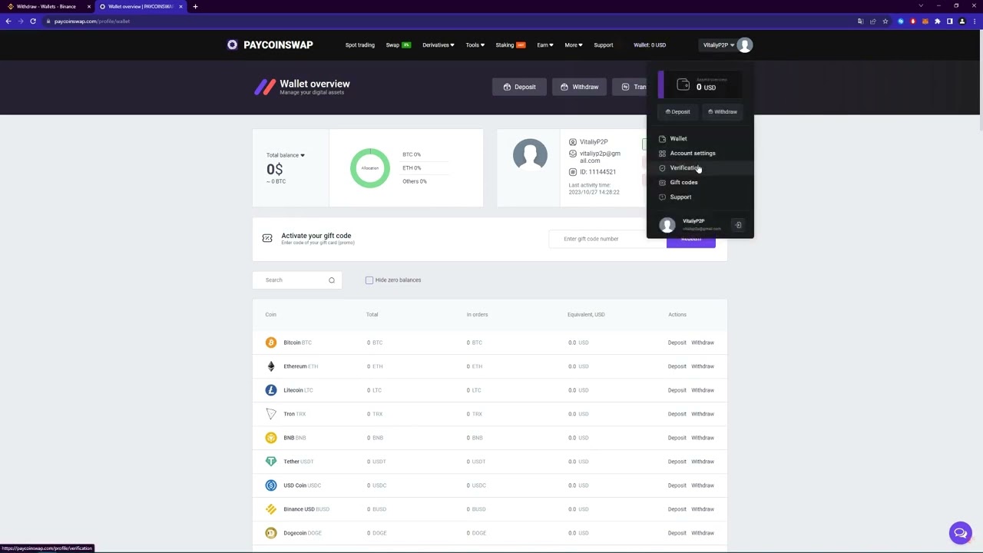
Task: Click the Enter gift code number field
Action: point(607,239)
